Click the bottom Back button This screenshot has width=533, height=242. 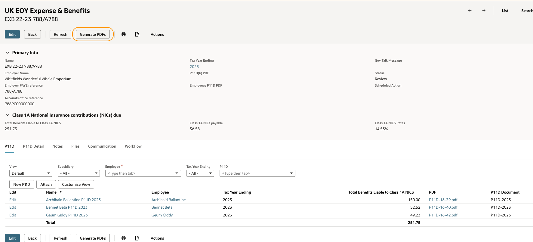32,238
